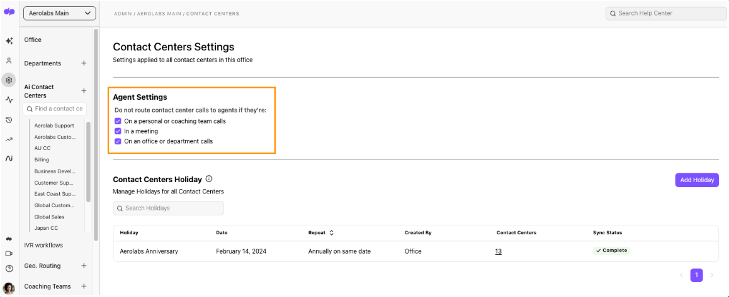Go to next holidays page arrow
This screenshot has width=729, height=297.
coord(712,275)
